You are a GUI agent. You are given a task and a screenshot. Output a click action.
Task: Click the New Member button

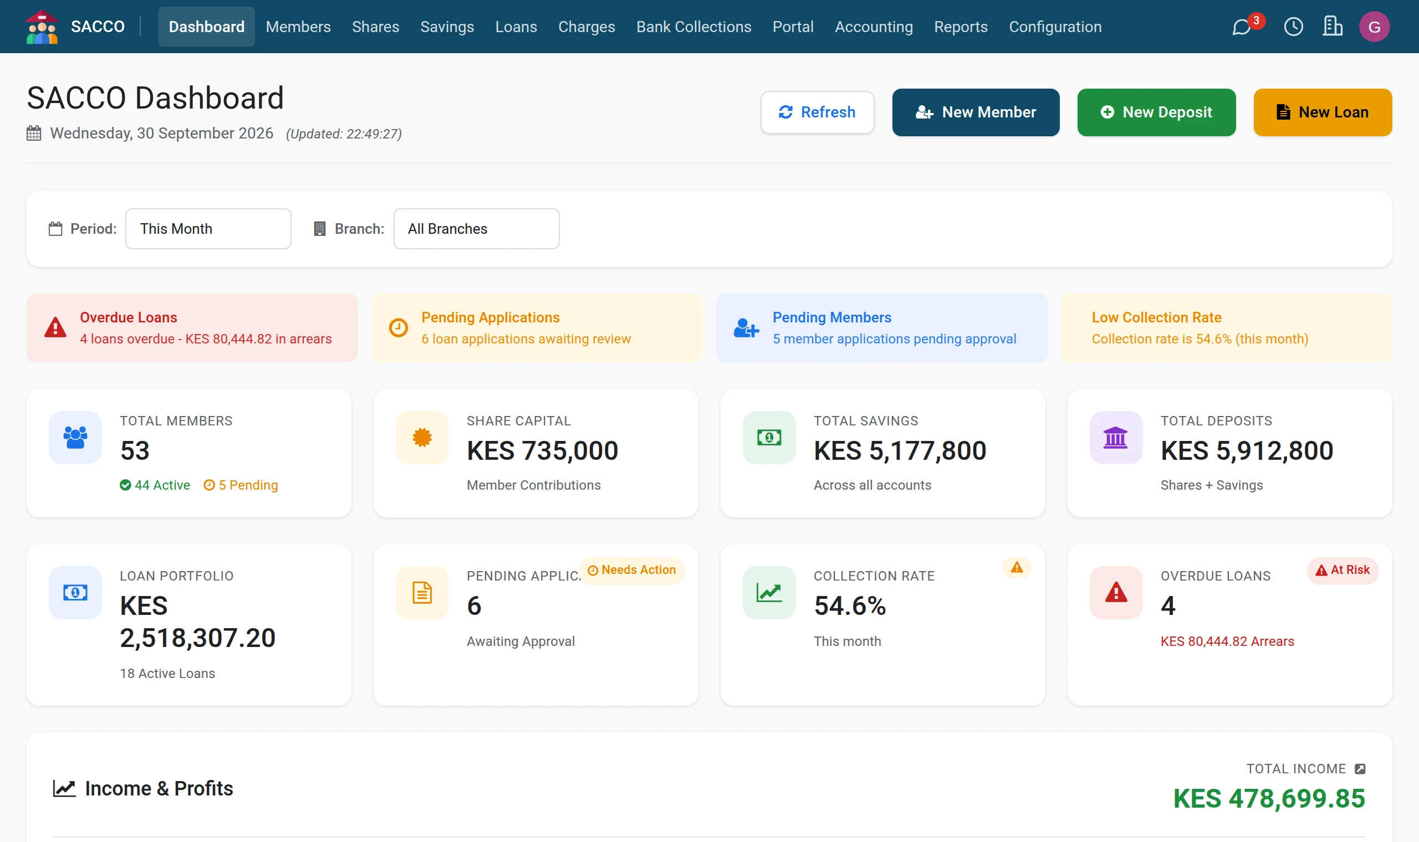(975, 112)
